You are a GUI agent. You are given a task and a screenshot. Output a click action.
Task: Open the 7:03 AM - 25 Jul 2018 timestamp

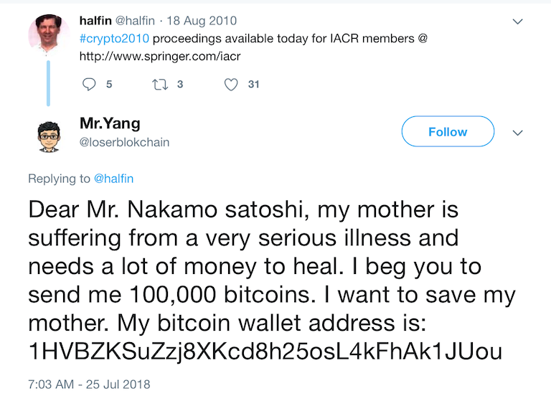(89, 384)
